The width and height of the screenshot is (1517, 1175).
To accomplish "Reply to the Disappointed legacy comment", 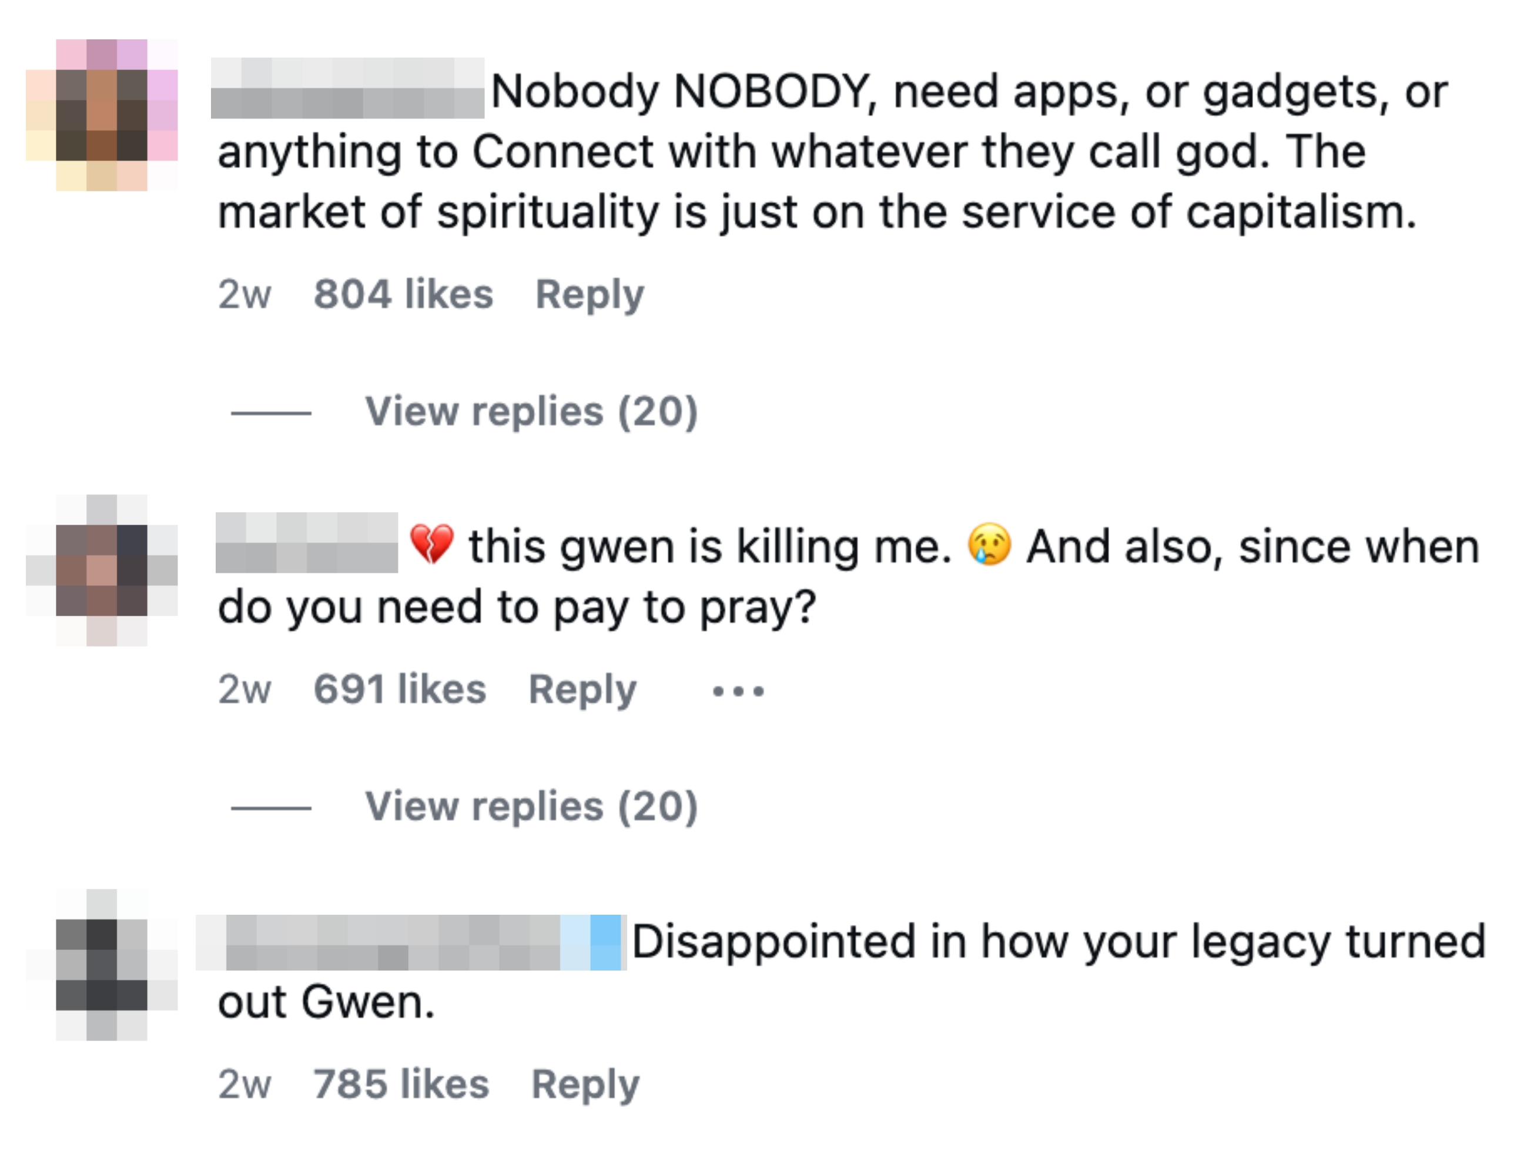I will pos(585,1084).
